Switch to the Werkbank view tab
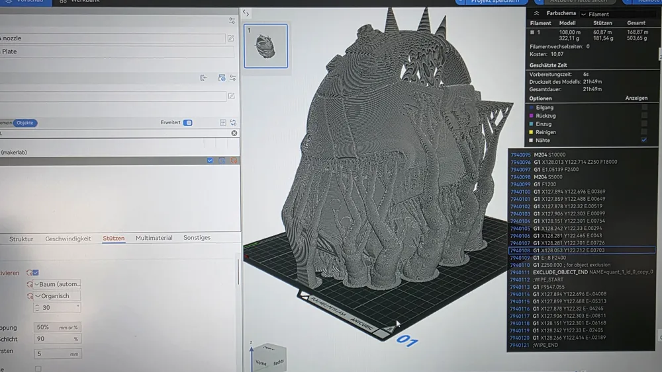The height and width of the screenshot is (372, 662). (x=80, y=2)
